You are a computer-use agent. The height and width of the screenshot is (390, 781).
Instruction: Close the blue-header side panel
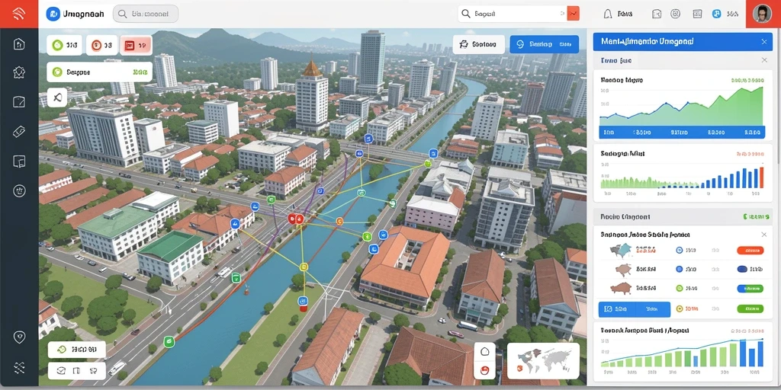tap(764, 42)
